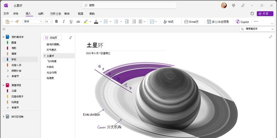Increase paragraph indent
The height and width of the screenshot is (138, 277).
(134, 22)
